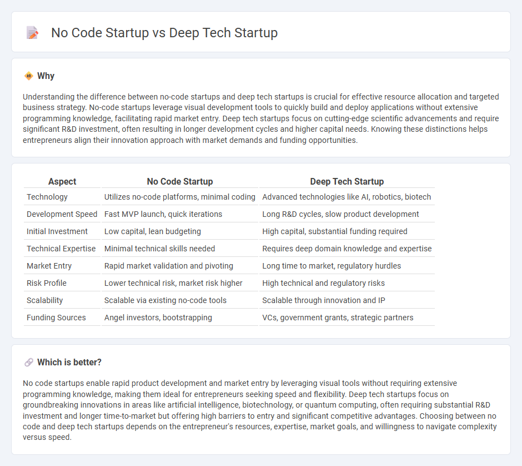Click cell 'Utilizes no-code platforms, minimal coding'

click(x=180, y=197)
